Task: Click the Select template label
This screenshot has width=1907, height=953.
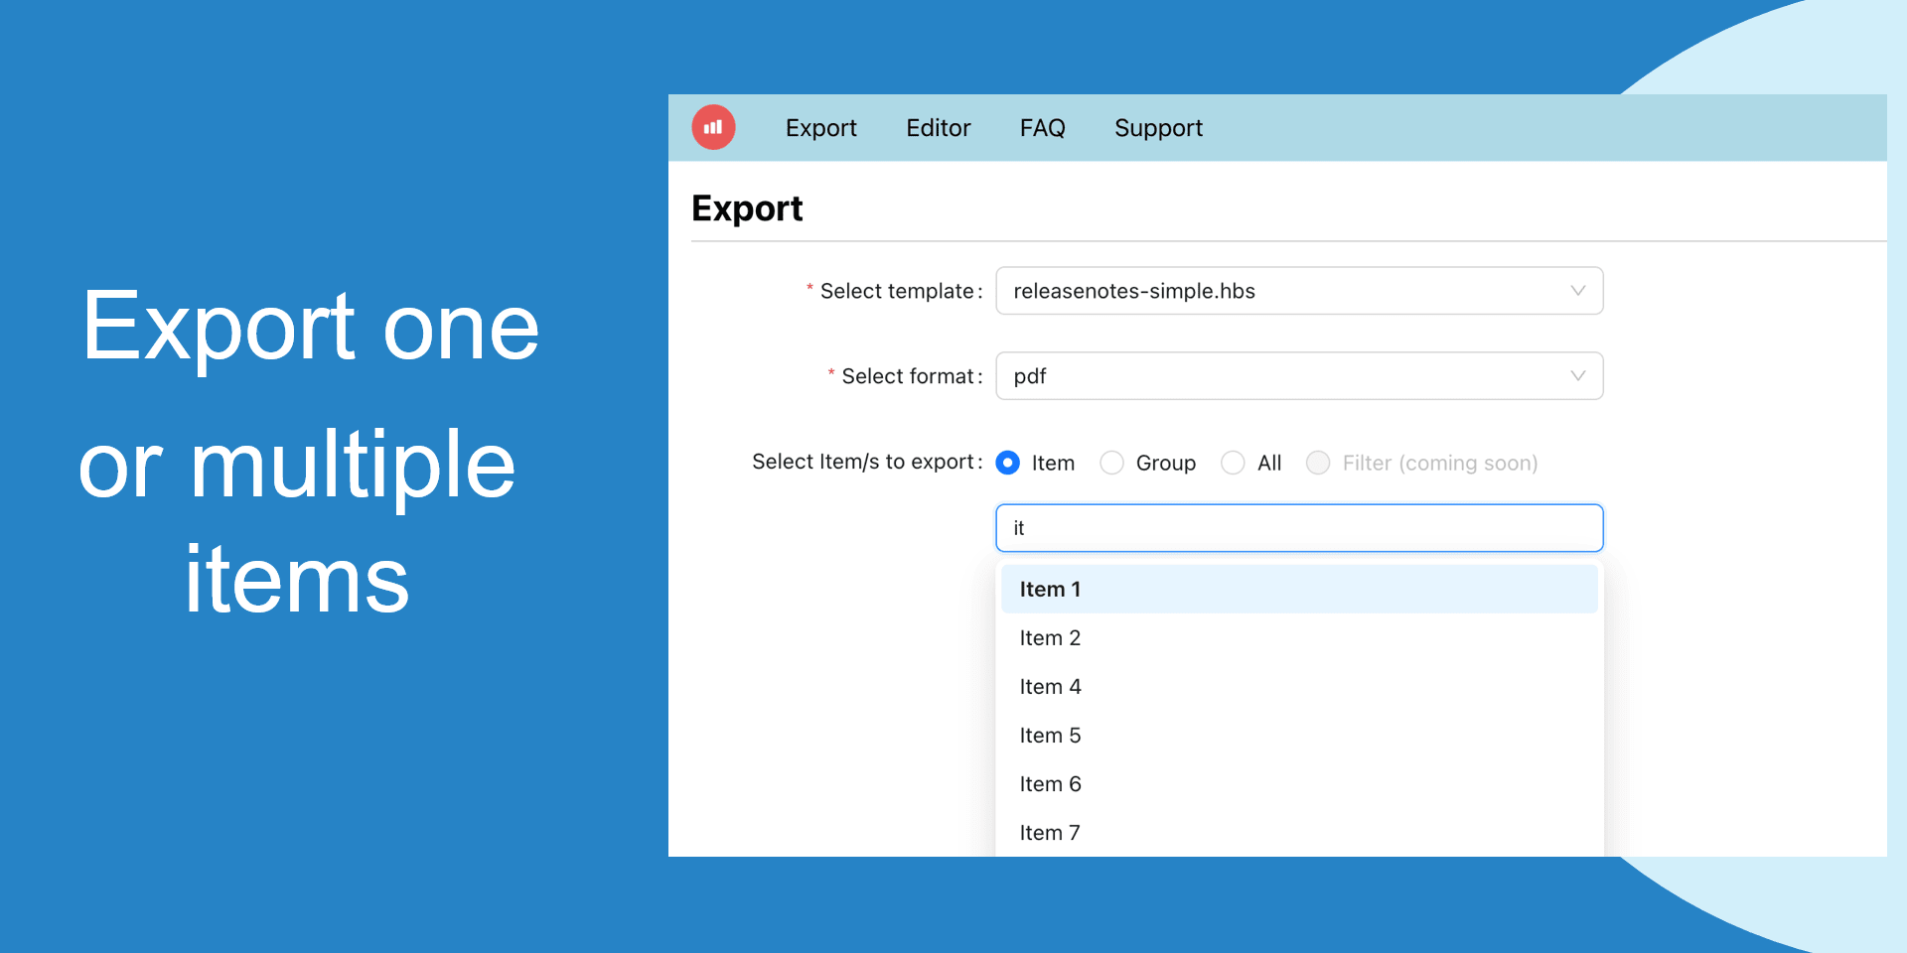Action: click(901, 291)
